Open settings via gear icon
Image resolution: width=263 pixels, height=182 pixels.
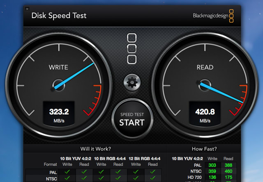point(132,82)
